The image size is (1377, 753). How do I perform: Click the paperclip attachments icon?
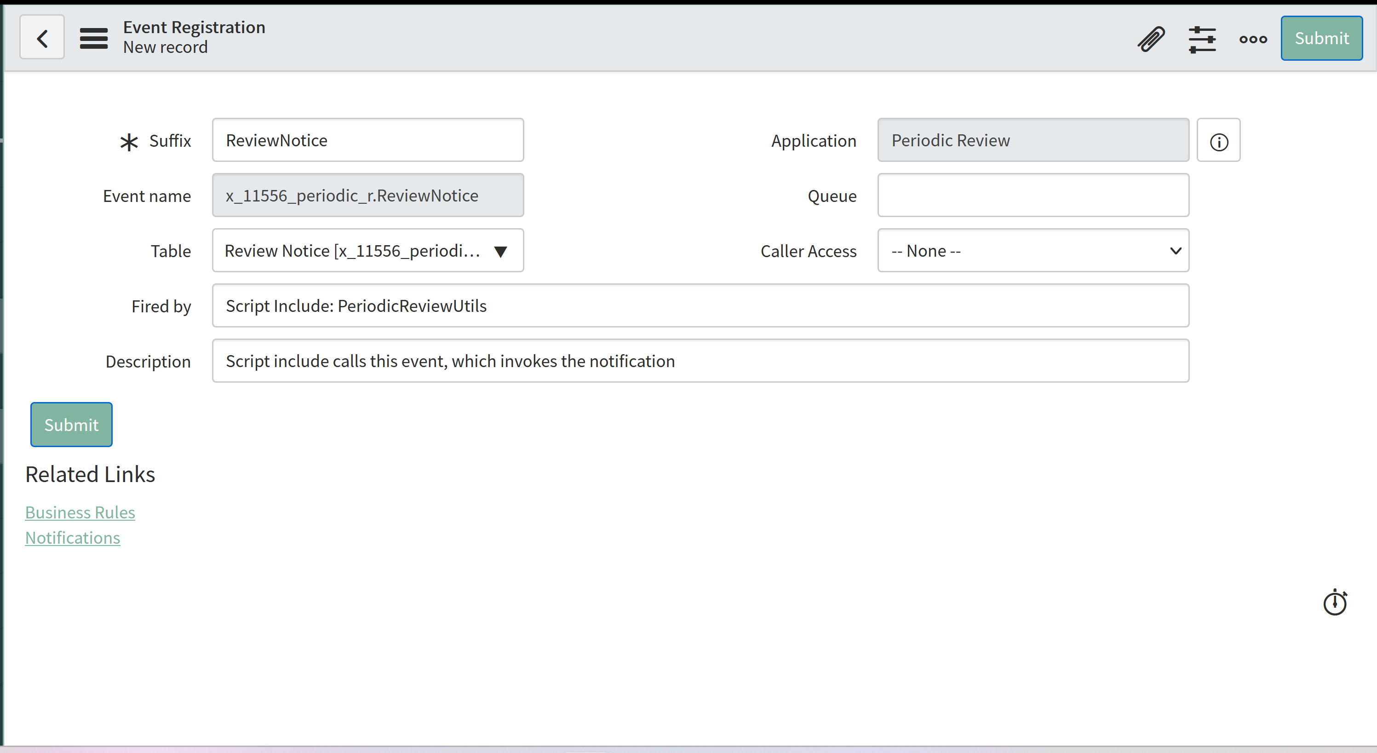1151,39
